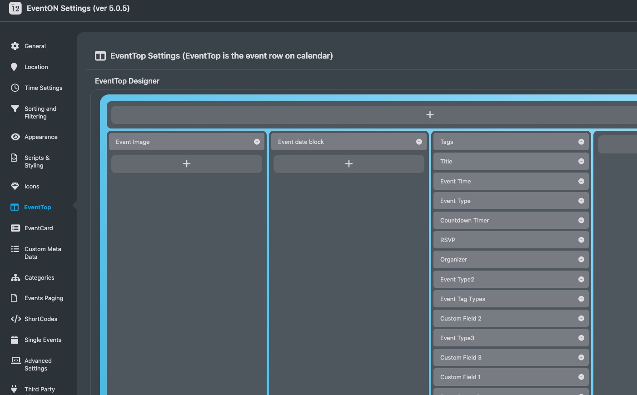This screenshot has width=637, height=395.
Task: Click the Time Settings clock icon
Action: pos(15,88)
